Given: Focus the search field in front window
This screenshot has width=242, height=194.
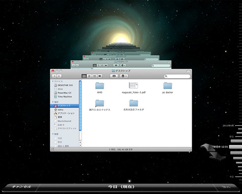Looking at the screenshot, I should 177,76.
